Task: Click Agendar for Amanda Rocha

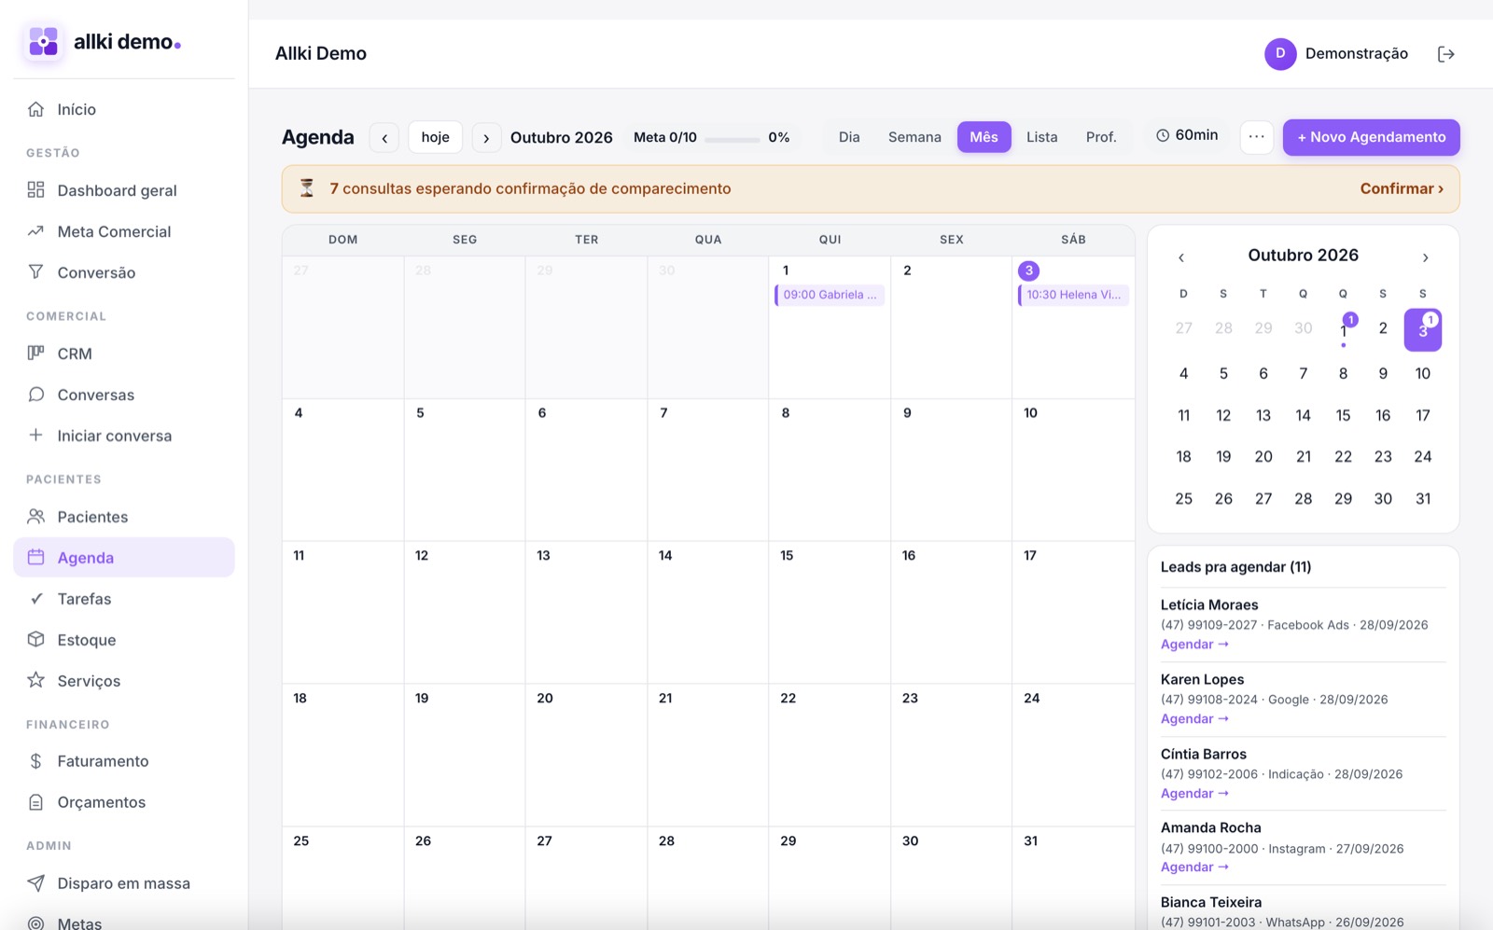Action: [x=1194, y=868]
